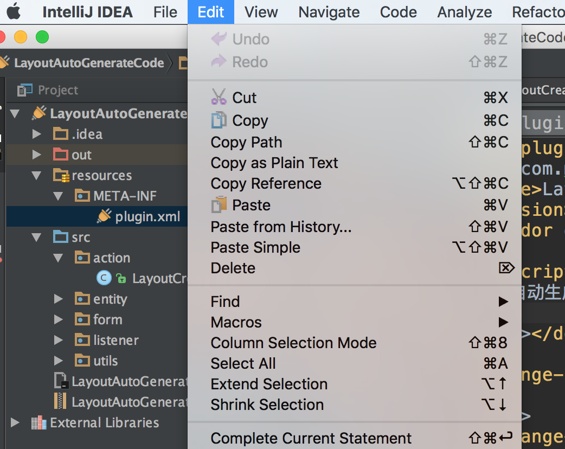The width and height of the screenshot is (565, 449).
Task: Click the Copy icon in Edit menu
Action: tap(219, 120)
